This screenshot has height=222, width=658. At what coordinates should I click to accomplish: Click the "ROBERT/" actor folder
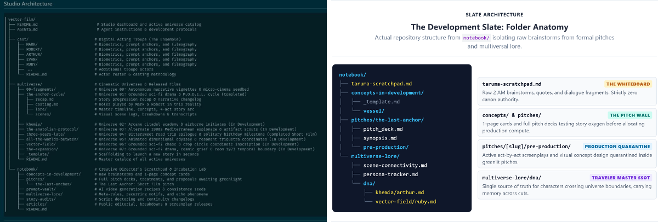point(34,49)
